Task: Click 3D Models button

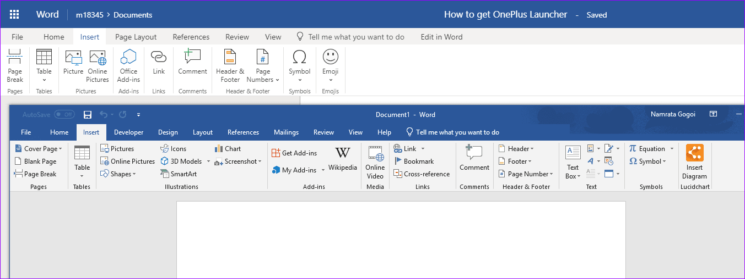Action: pos(182,161)
